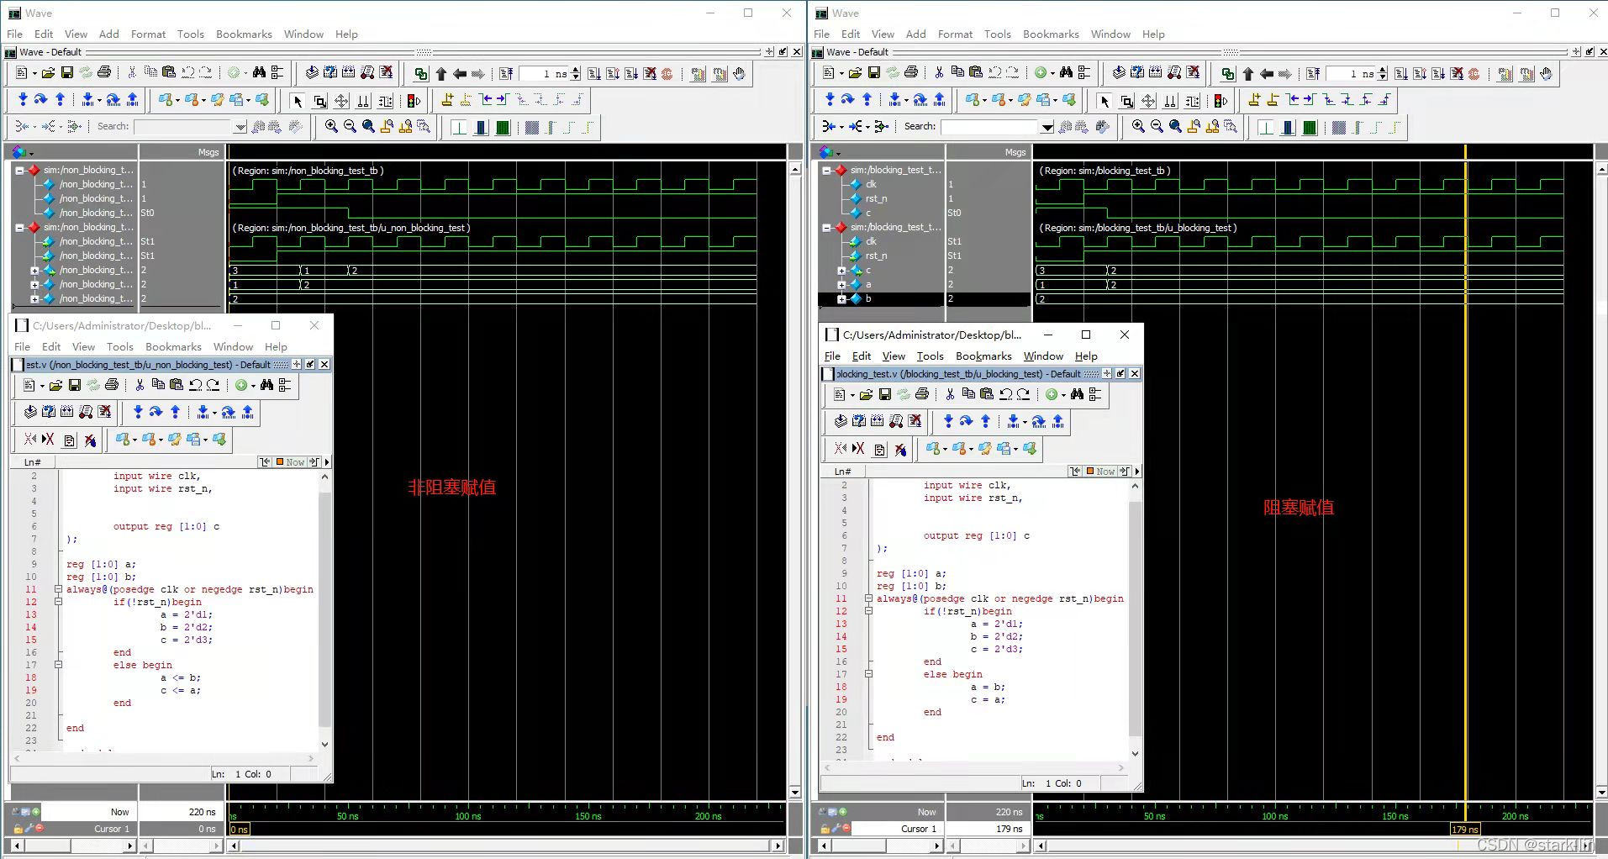The image size is (1608, 859).
Task: Save icon in blocking_test source editor toolbar
Action: [884, 394]
